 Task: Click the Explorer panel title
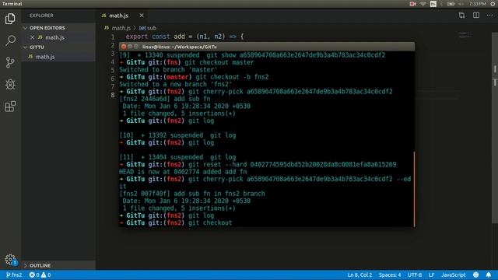click(41, 16)
